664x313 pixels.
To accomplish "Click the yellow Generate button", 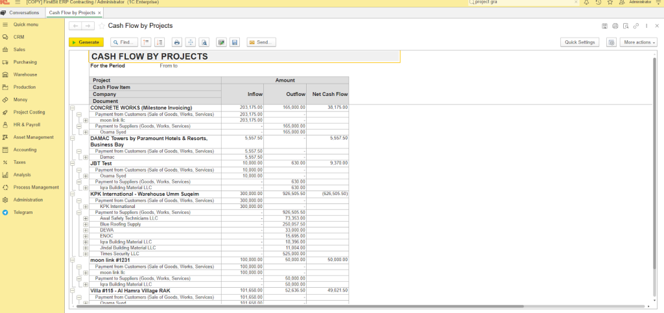I will click(86, 42).
